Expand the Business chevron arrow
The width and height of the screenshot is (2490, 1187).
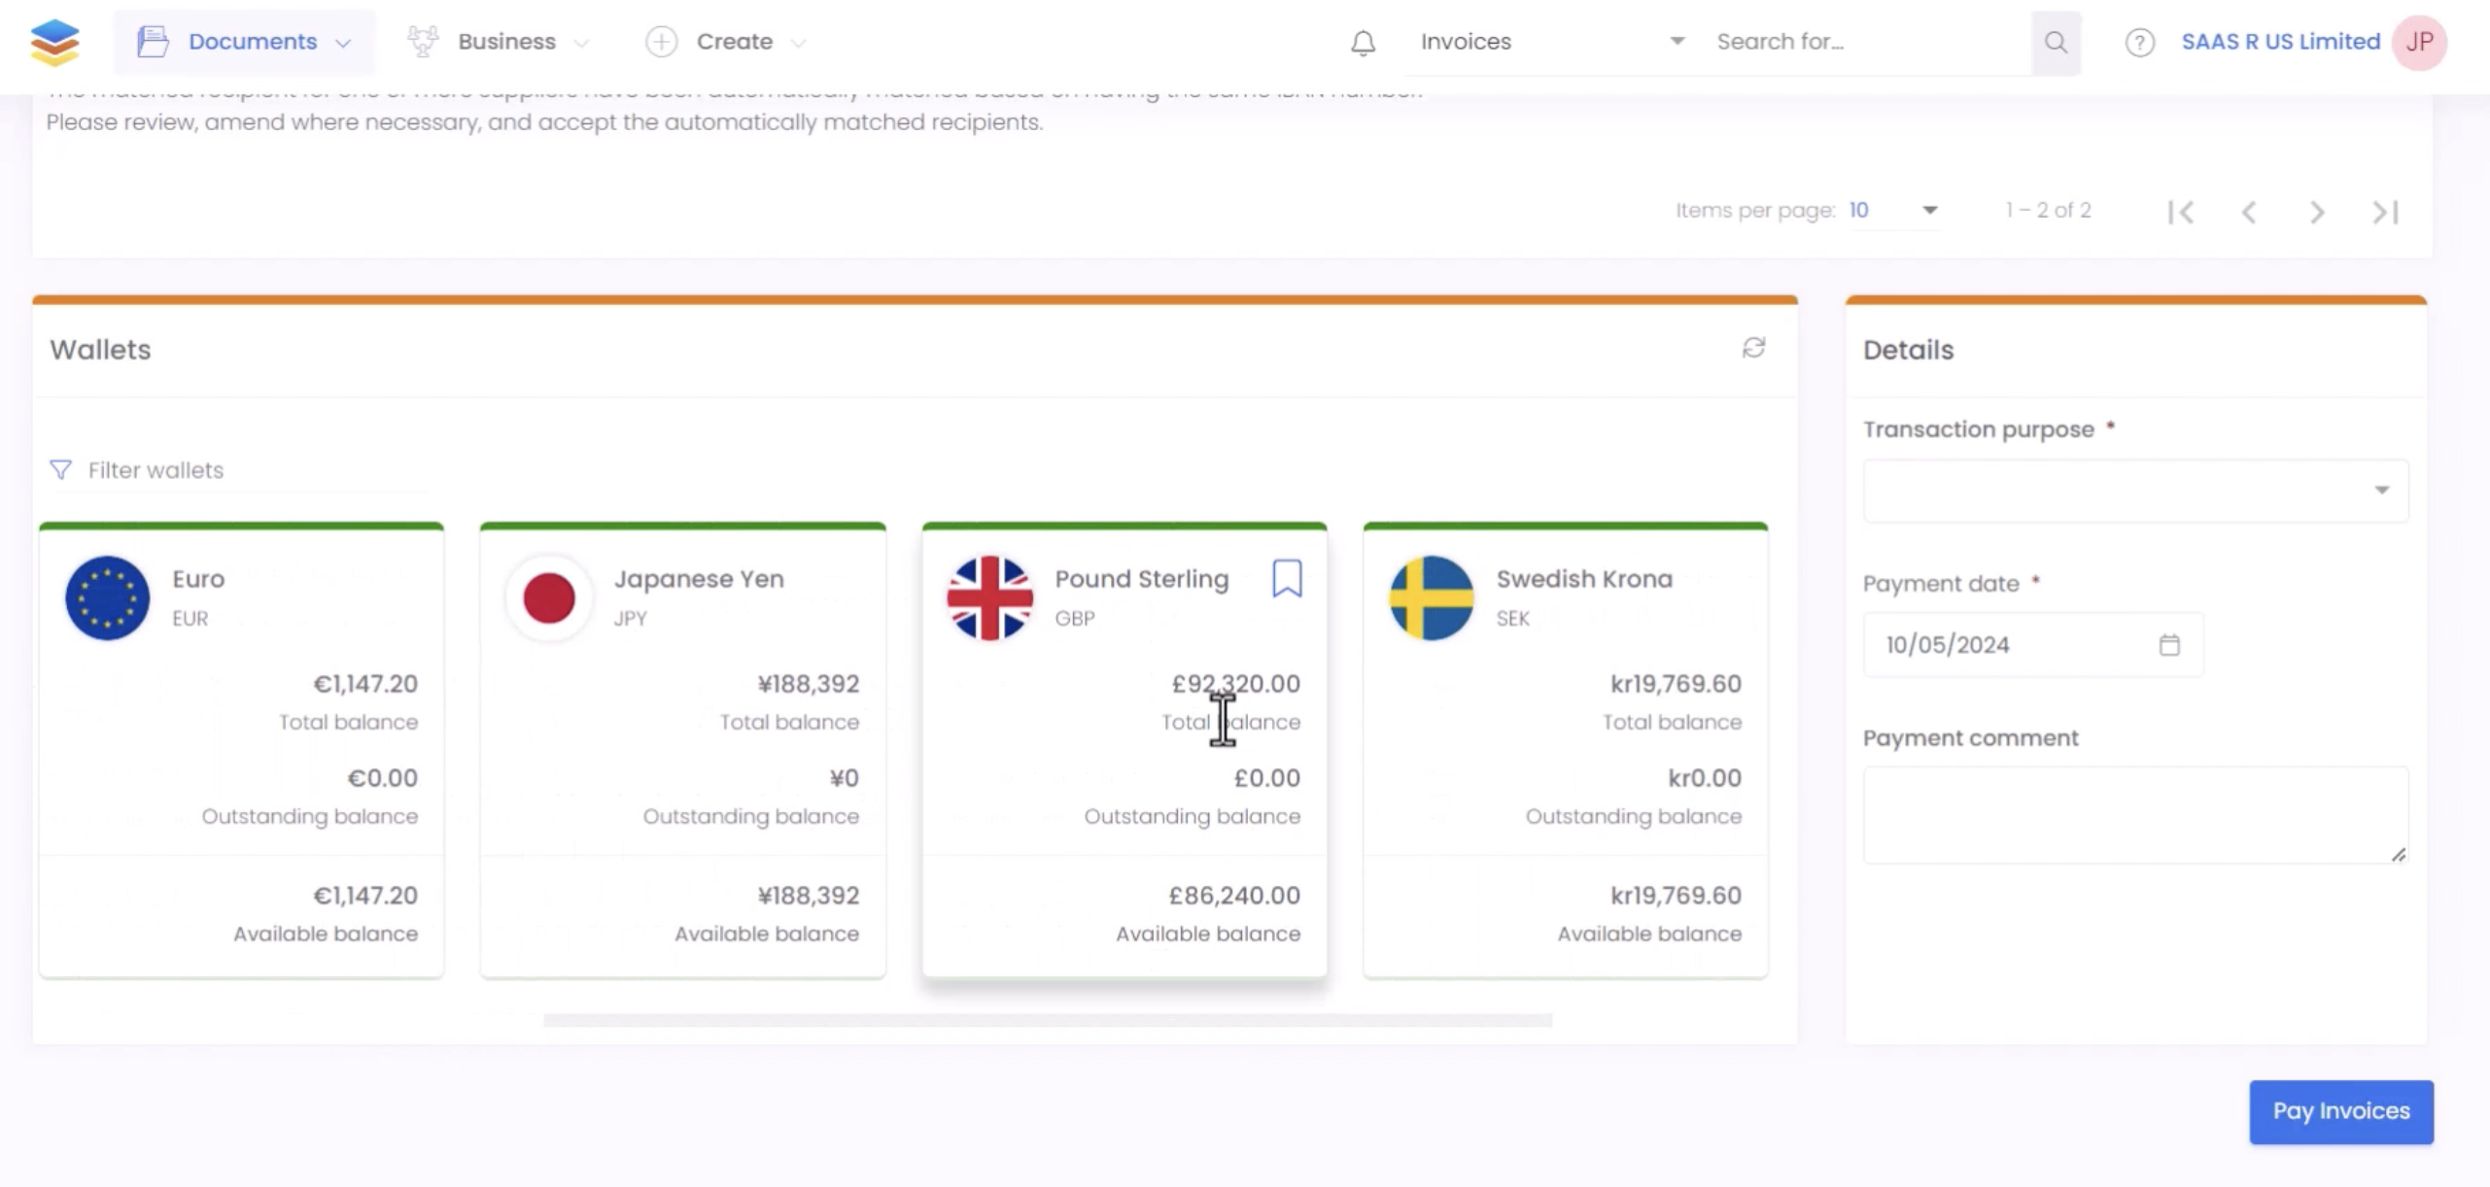pos(581,43)
